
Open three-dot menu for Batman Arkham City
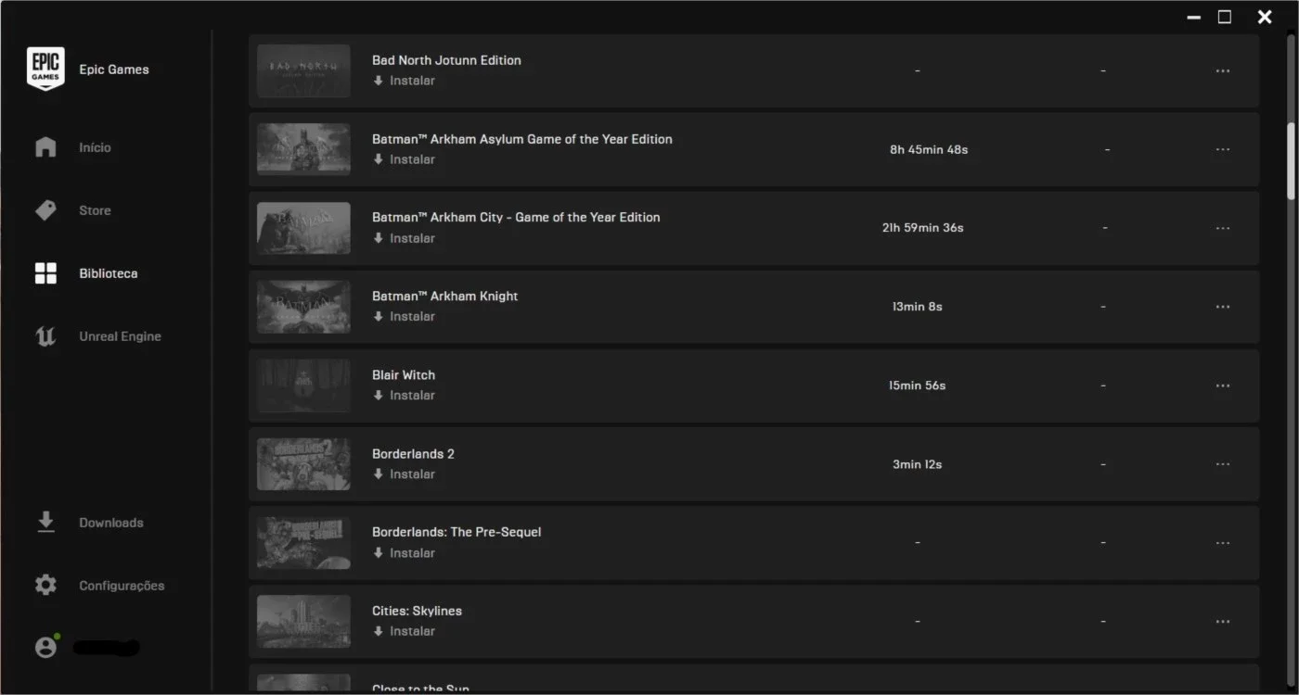[1223, 228]
